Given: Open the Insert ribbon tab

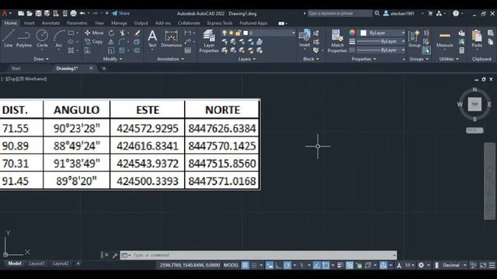Looking at the screenshot, I should 30,23.
